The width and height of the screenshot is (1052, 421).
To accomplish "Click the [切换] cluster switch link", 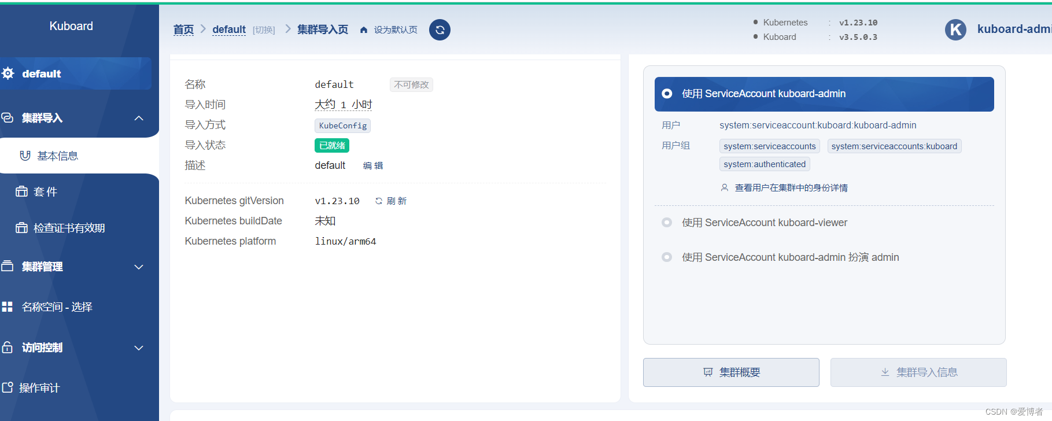I will pos(264,30).
